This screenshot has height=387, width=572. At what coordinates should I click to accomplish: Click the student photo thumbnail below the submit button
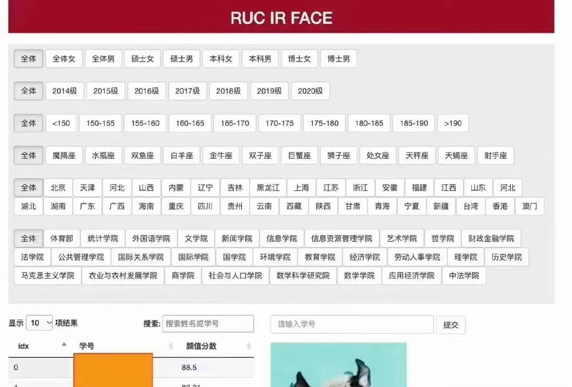[339, 367]
